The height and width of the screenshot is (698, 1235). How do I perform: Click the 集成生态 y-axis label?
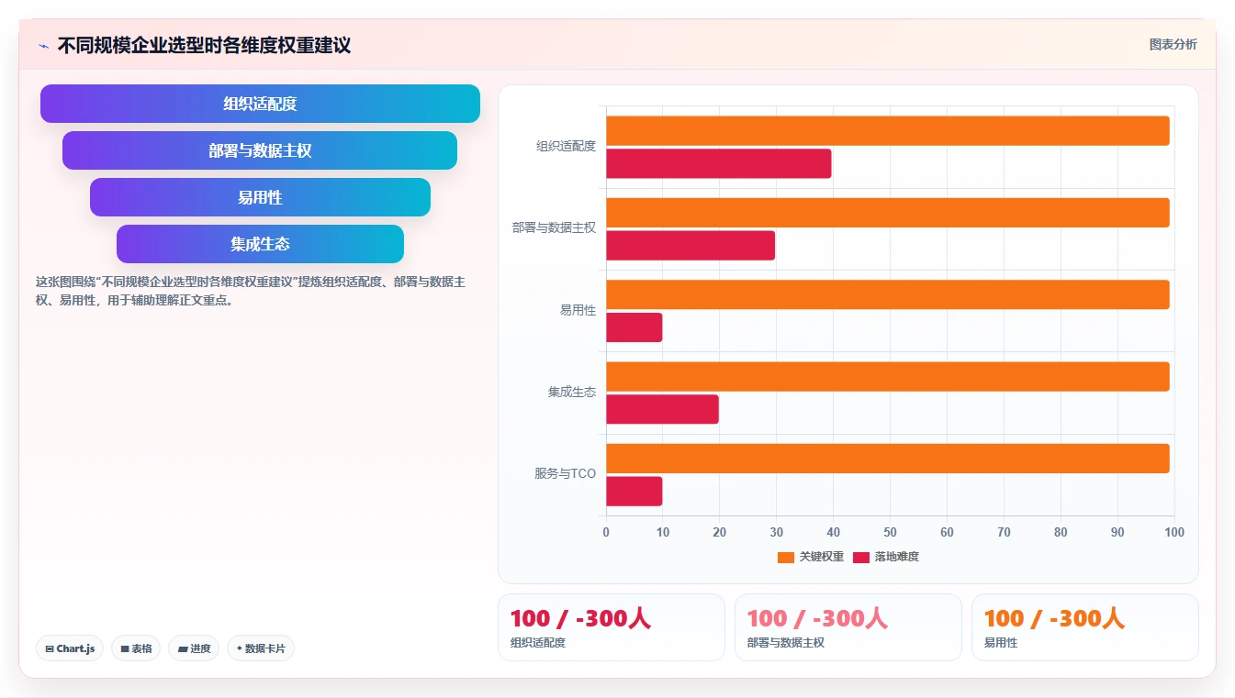[x=572, y=392]
